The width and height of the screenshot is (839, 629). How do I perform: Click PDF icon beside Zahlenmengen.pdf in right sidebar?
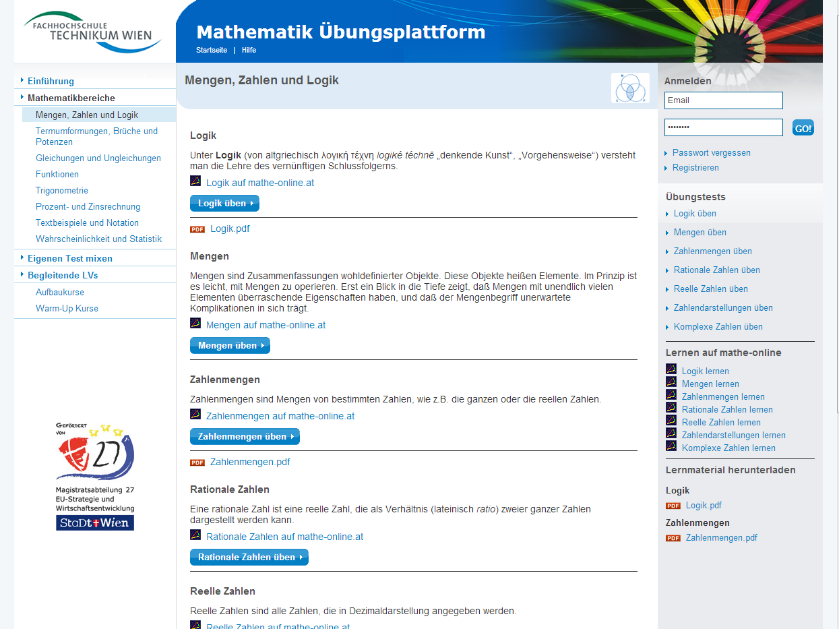click(673, 538)
